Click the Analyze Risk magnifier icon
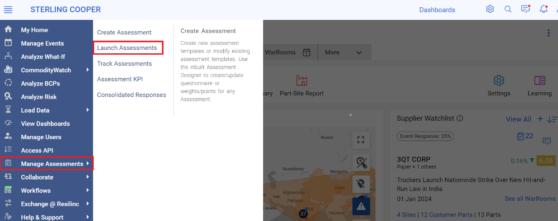The height and width of the screenshot is (221, 558). 8,96
